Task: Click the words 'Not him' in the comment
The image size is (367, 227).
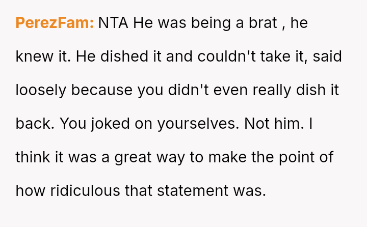Action: tap(275, 124)
